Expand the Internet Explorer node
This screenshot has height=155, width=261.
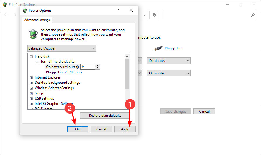pos(32,78)
